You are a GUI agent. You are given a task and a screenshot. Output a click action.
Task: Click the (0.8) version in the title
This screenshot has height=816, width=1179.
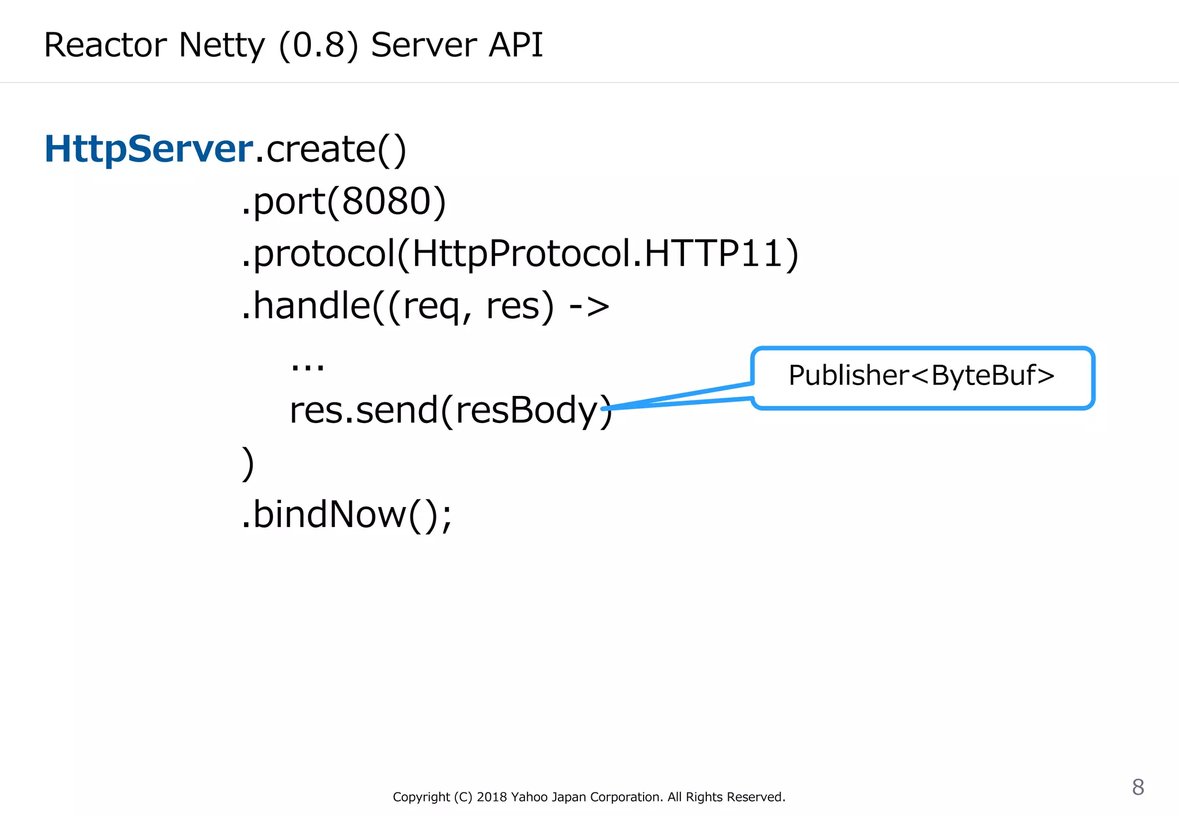(x=318, y=45)
